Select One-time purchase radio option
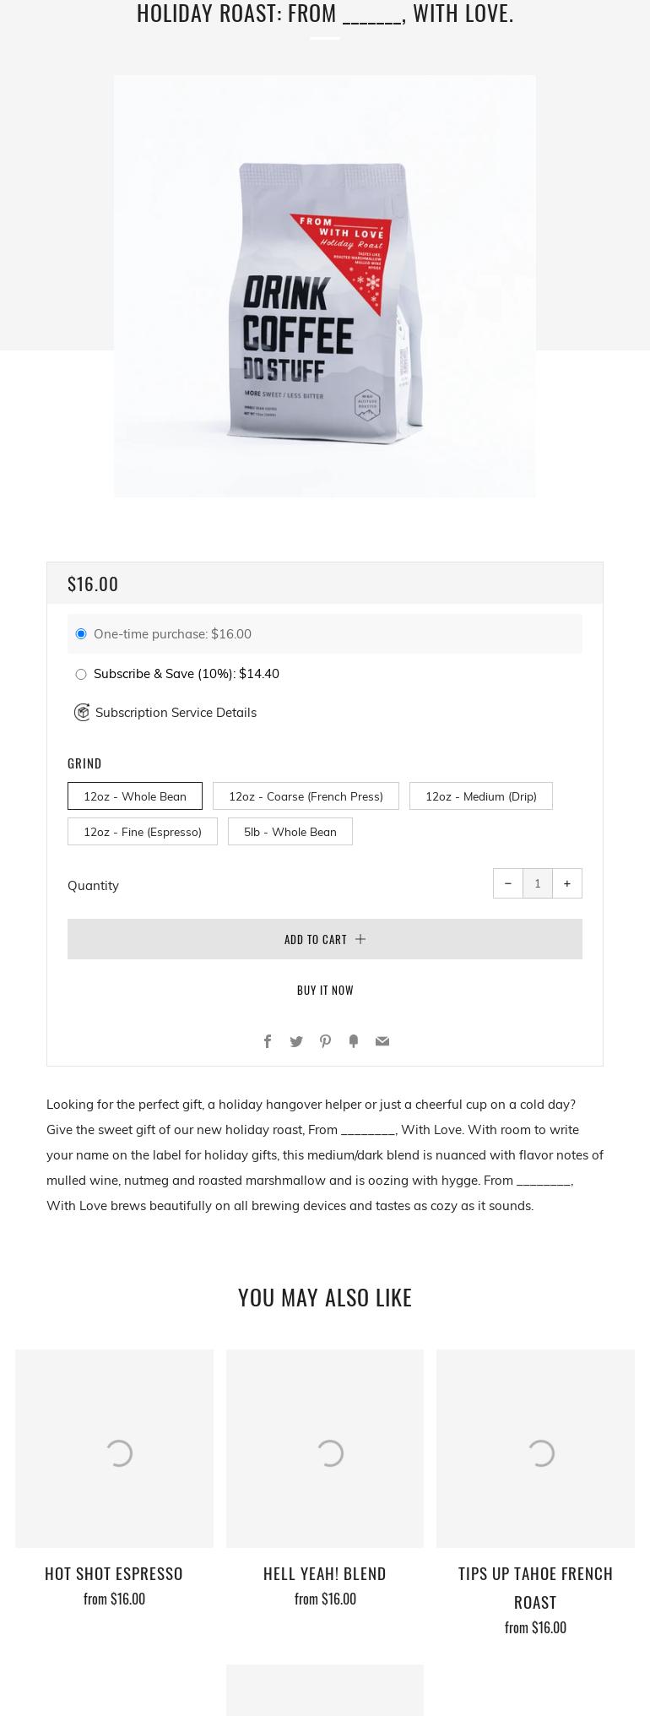650x1716 pixels. tap(81, 634)
